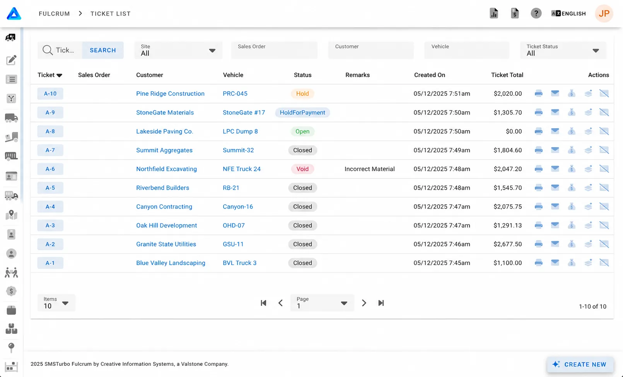Open the Site filter dropdown
This screenshot has height=377, width=623.
click(x=178, y=50)
